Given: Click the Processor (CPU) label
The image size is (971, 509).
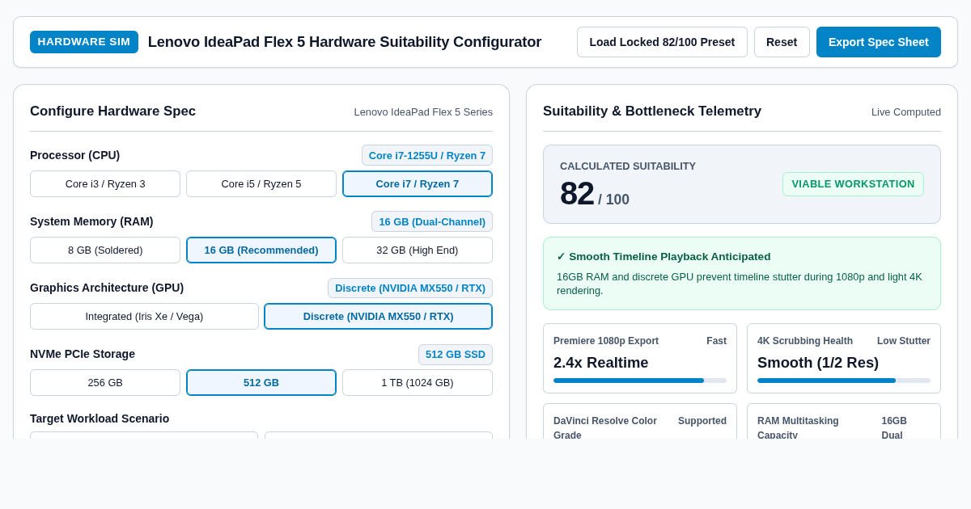Looking at the screenshot, I should (74, 155).
